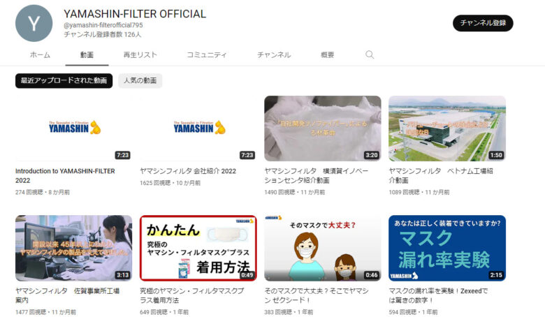Click the channel avatar with letter Y
Viewport: 545px width, 317px height.
pyautogui.click(x=34, y=23)
